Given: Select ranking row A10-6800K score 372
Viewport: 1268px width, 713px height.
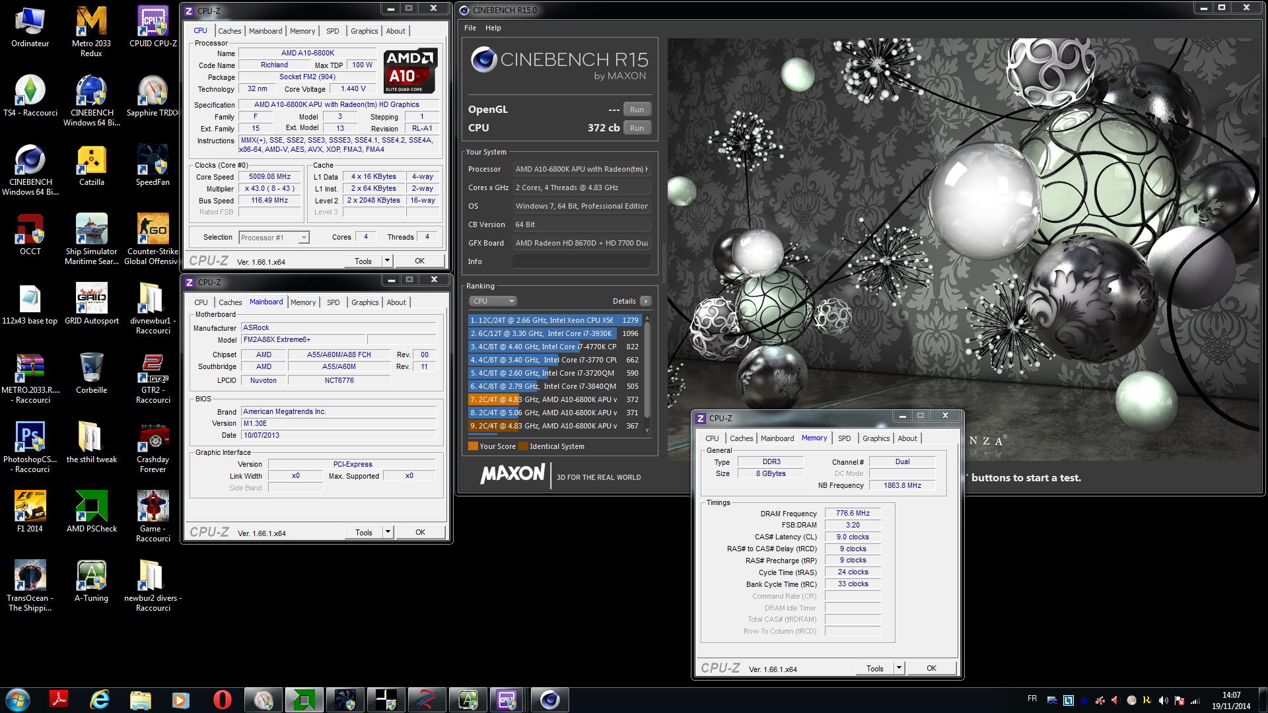Looking at the screenshot, I should [x=555, y=399].
